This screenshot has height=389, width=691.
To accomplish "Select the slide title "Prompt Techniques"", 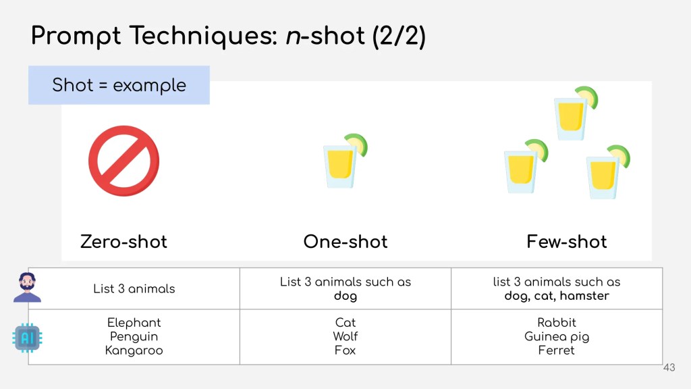I will 153,36.
